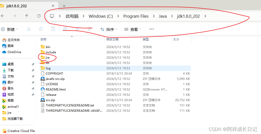This screenshot has height=134, width=261.
Task: Click the Rename icon in toolbar
Action: click(65, 29)
